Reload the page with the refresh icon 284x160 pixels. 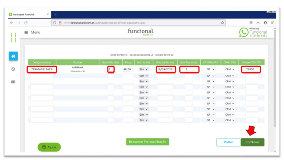[26, 23]
